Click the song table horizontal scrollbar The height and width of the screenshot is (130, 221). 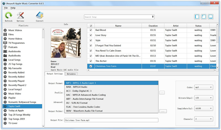tap(124, 70)
